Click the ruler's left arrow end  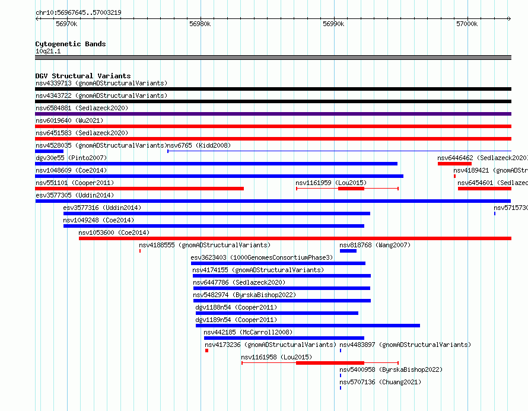[x=37, y=18]
